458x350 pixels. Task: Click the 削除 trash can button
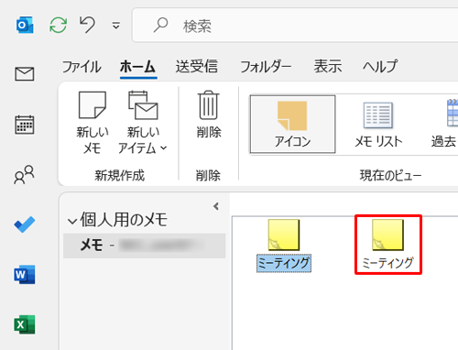(209, 115)
